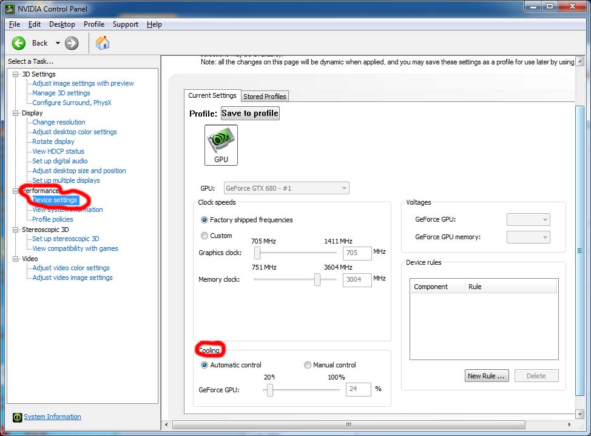Open Set up stereoscopic 3D
Screen dimensions: 591x436
point(66,239)
